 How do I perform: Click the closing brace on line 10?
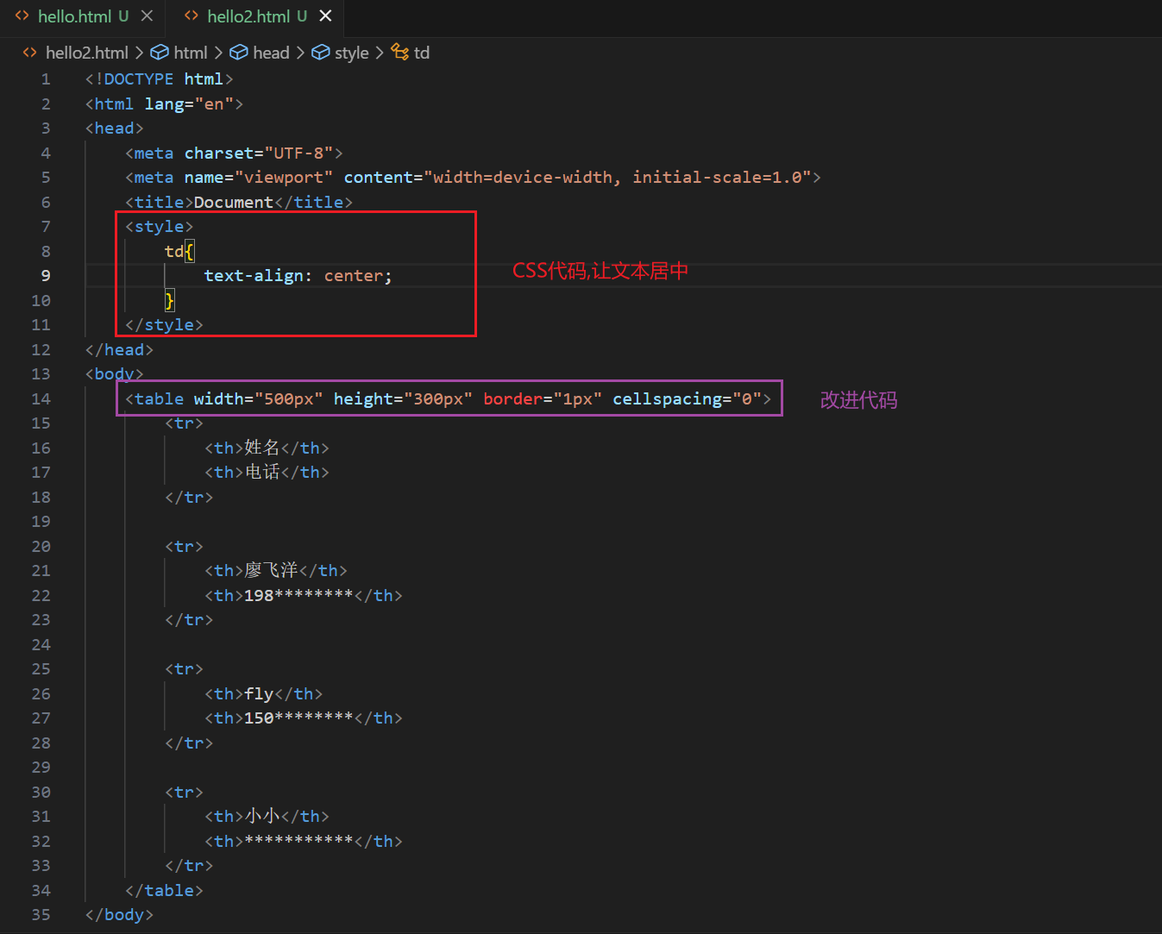[170, 300]
